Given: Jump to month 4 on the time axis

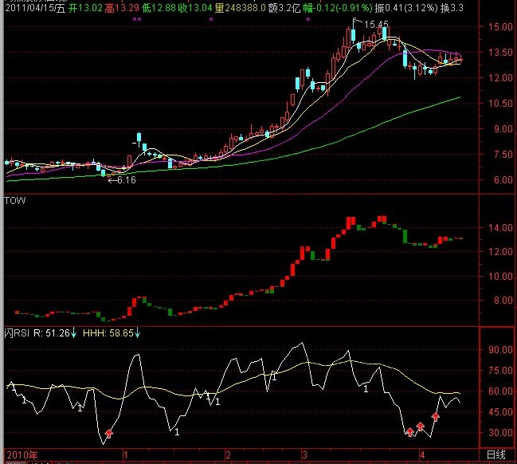Looking at the screenshot, I should pos(421,455).
